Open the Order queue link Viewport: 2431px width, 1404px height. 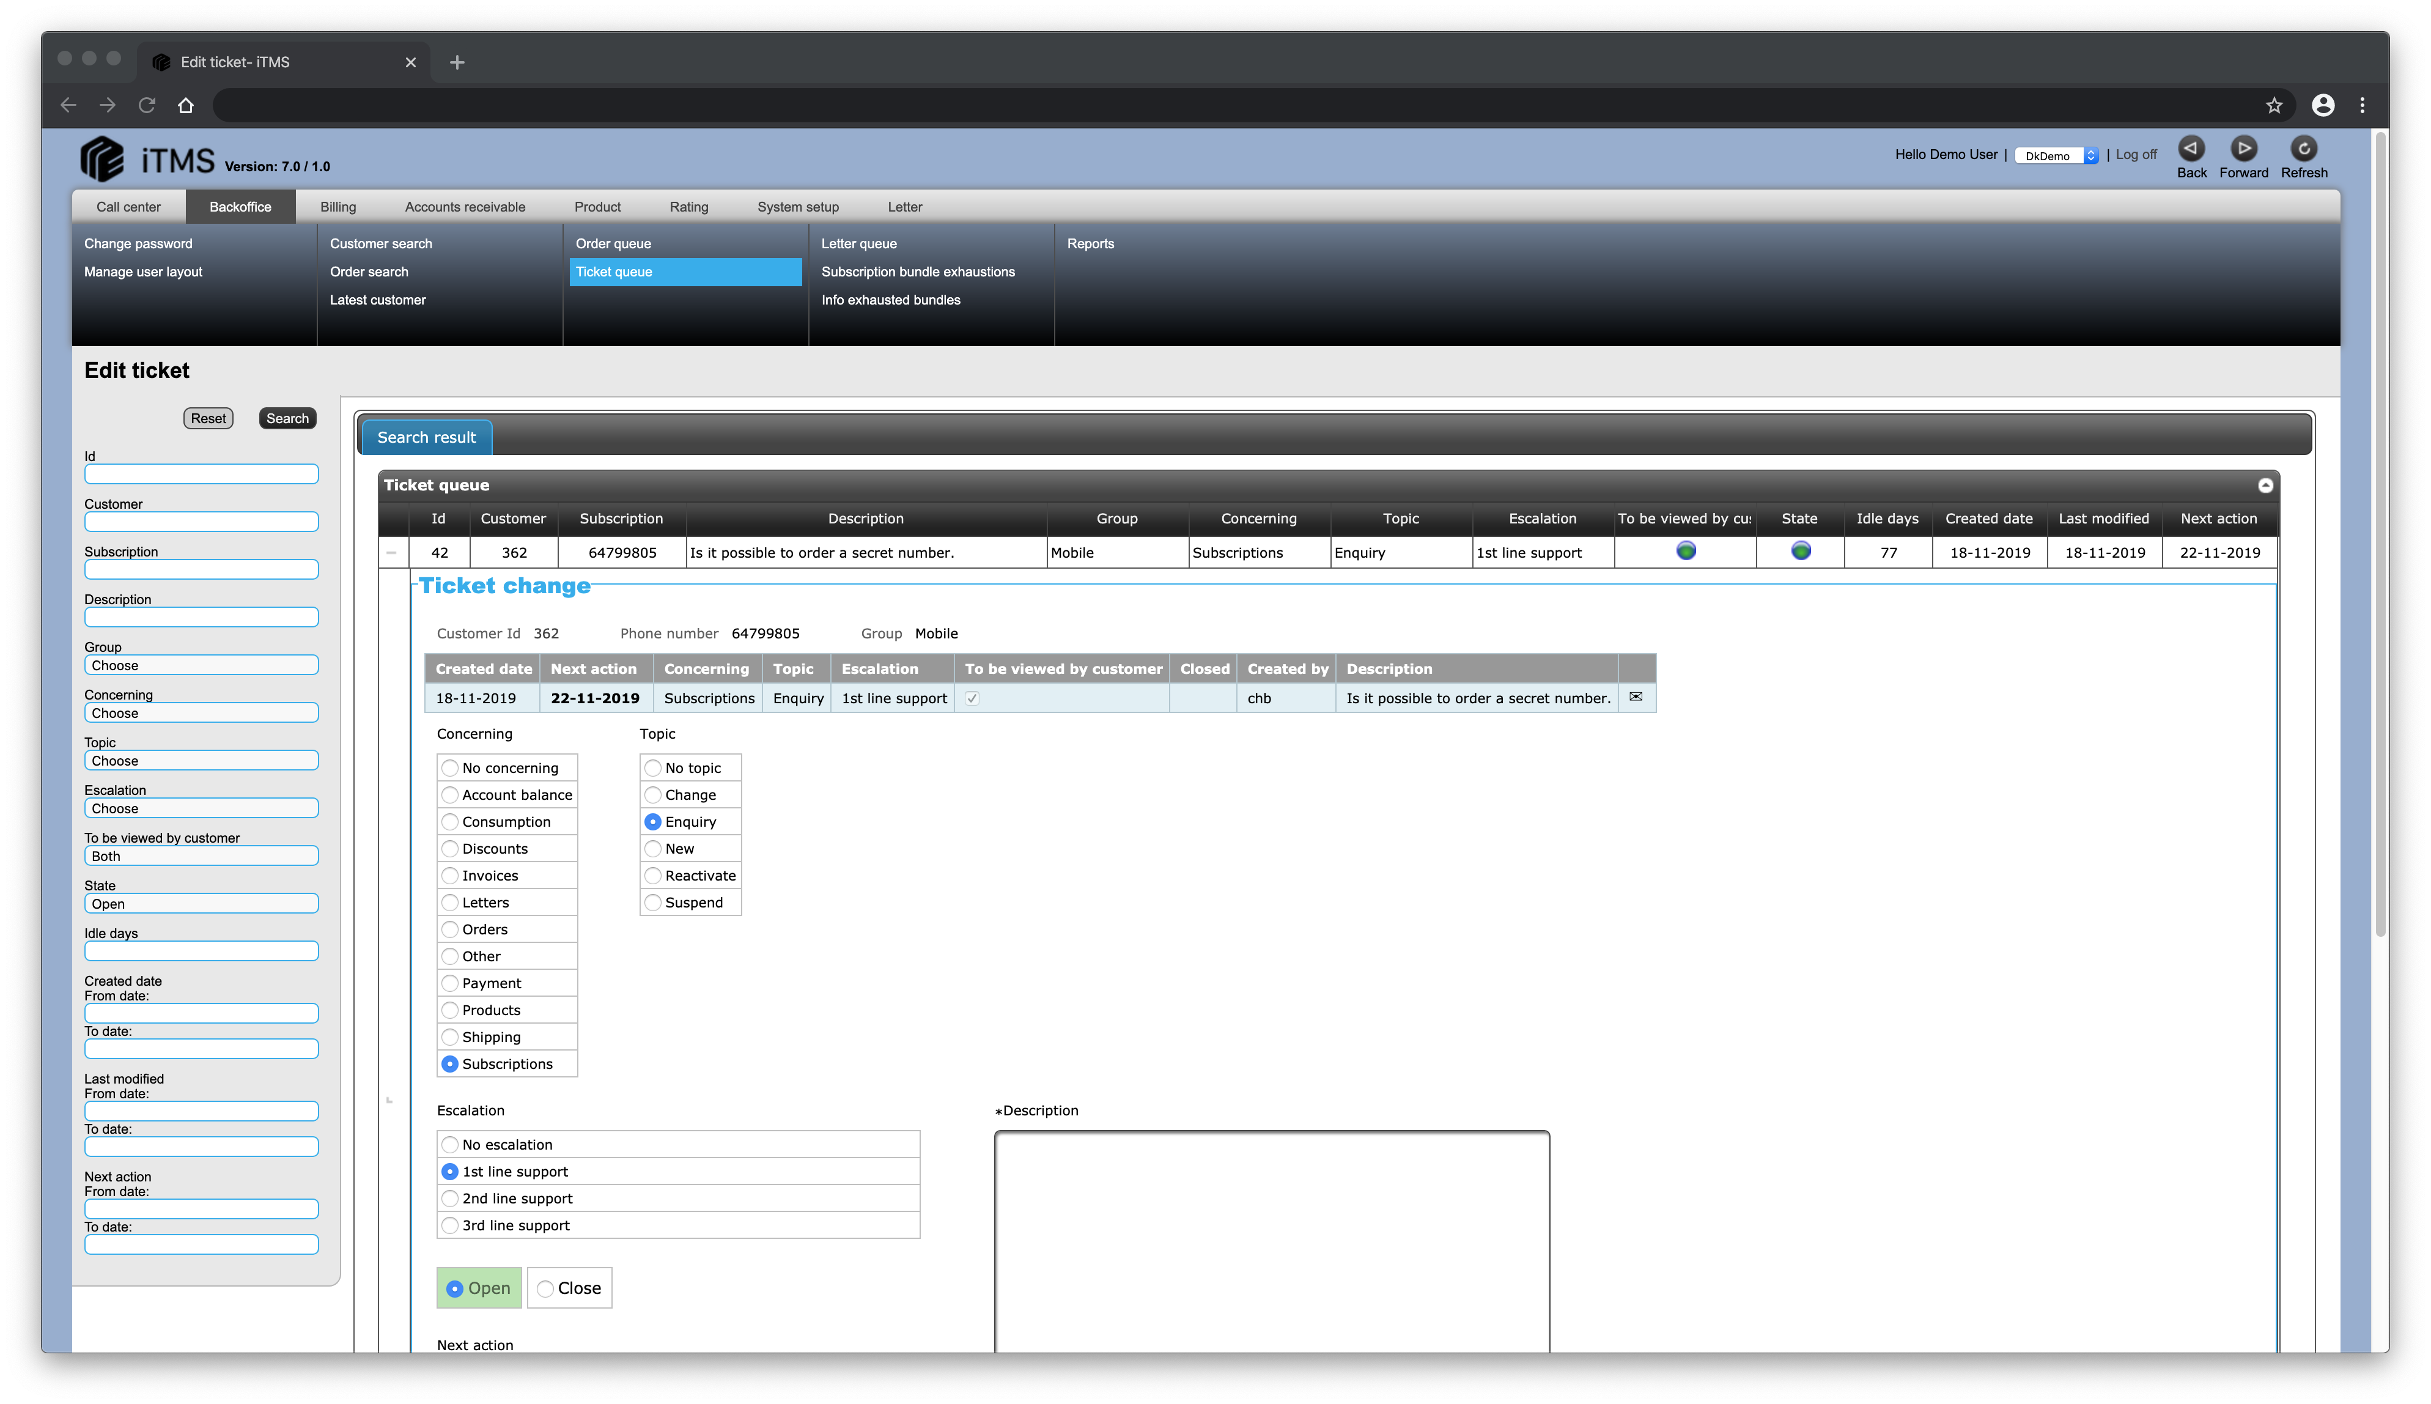point(613,244)
